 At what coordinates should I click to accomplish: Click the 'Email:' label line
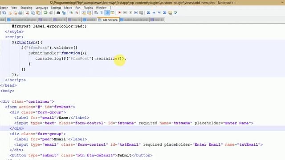tap(50, 139)
